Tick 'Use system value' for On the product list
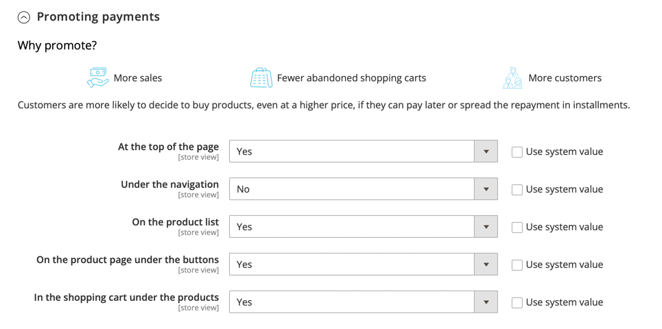Image resolution: width=662 pixels, height=329 pixels. pyautogui.click(x=517, y=228)
